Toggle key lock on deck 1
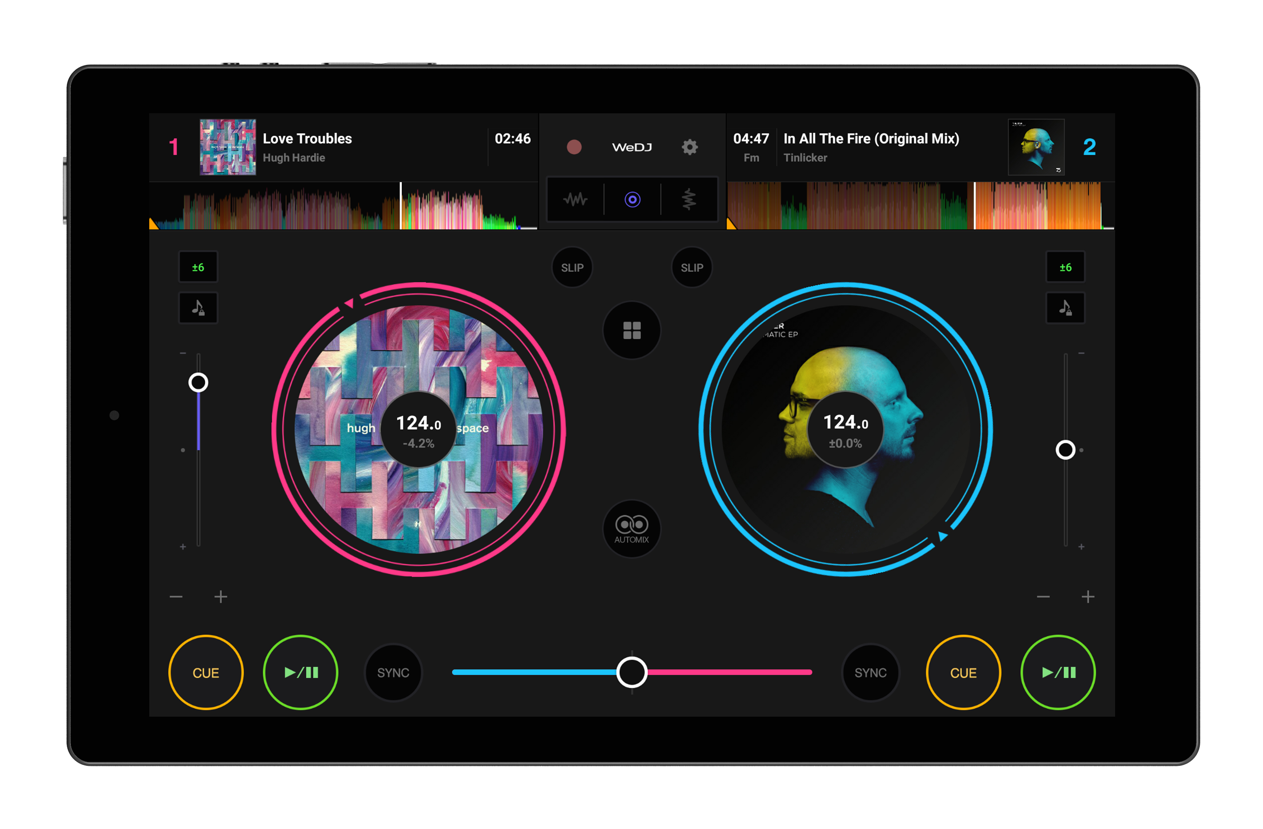1263x829 pixels. (x=198, y=307)
